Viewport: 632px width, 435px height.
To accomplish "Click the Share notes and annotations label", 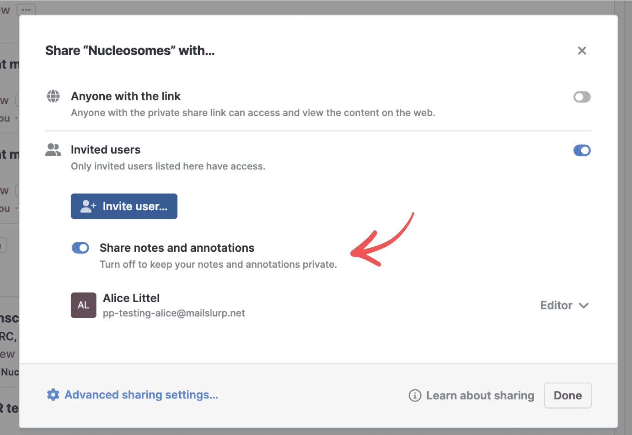I will coord(177,248).
